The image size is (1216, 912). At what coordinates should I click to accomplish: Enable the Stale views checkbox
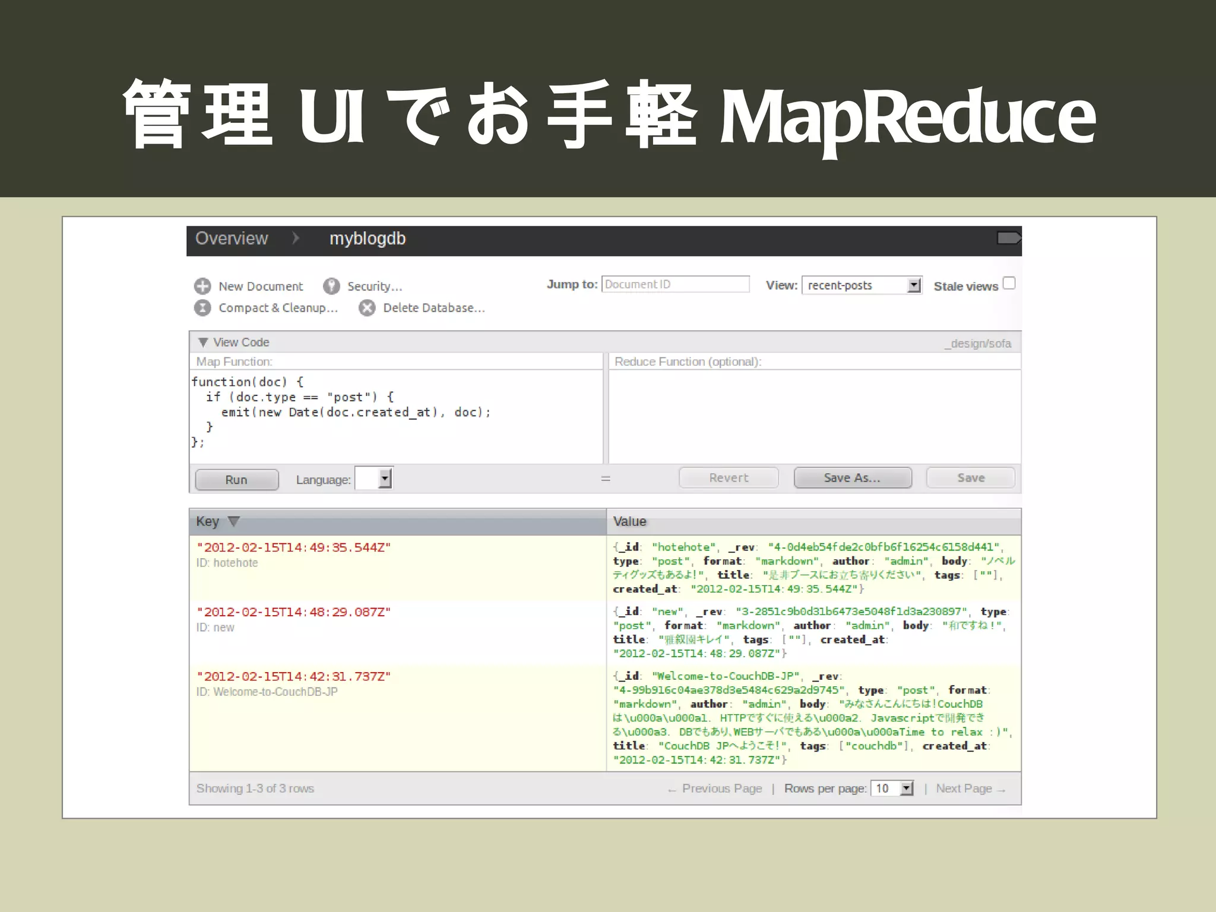[1009, 283]
